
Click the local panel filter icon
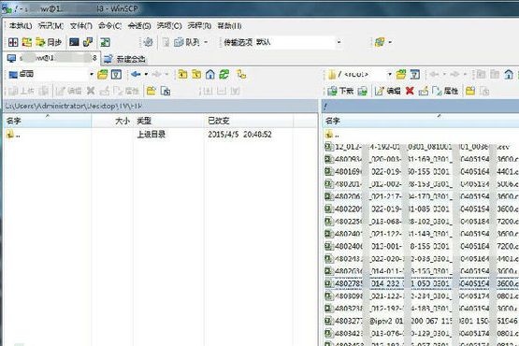point(116,75)
